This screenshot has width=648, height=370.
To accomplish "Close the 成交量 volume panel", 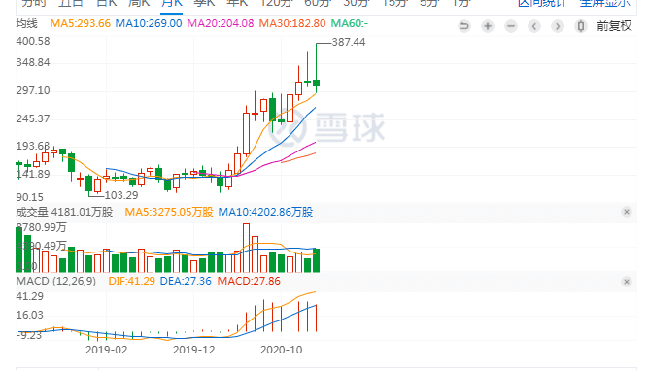I will 627,212.
